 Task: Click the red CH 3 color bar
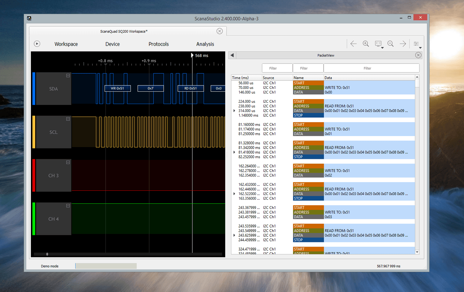click(x=34, y=175)
